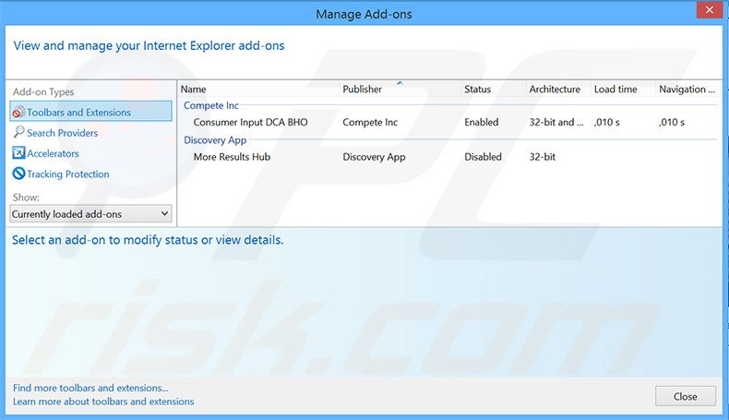Collapse the Discovery App group header

(215, 140)
